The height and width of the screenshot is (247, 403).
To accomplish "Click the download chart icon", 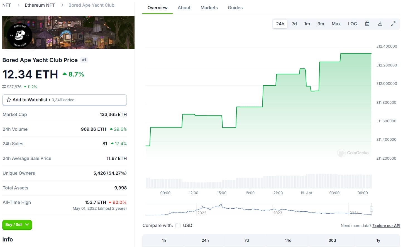I will point(380,24).
